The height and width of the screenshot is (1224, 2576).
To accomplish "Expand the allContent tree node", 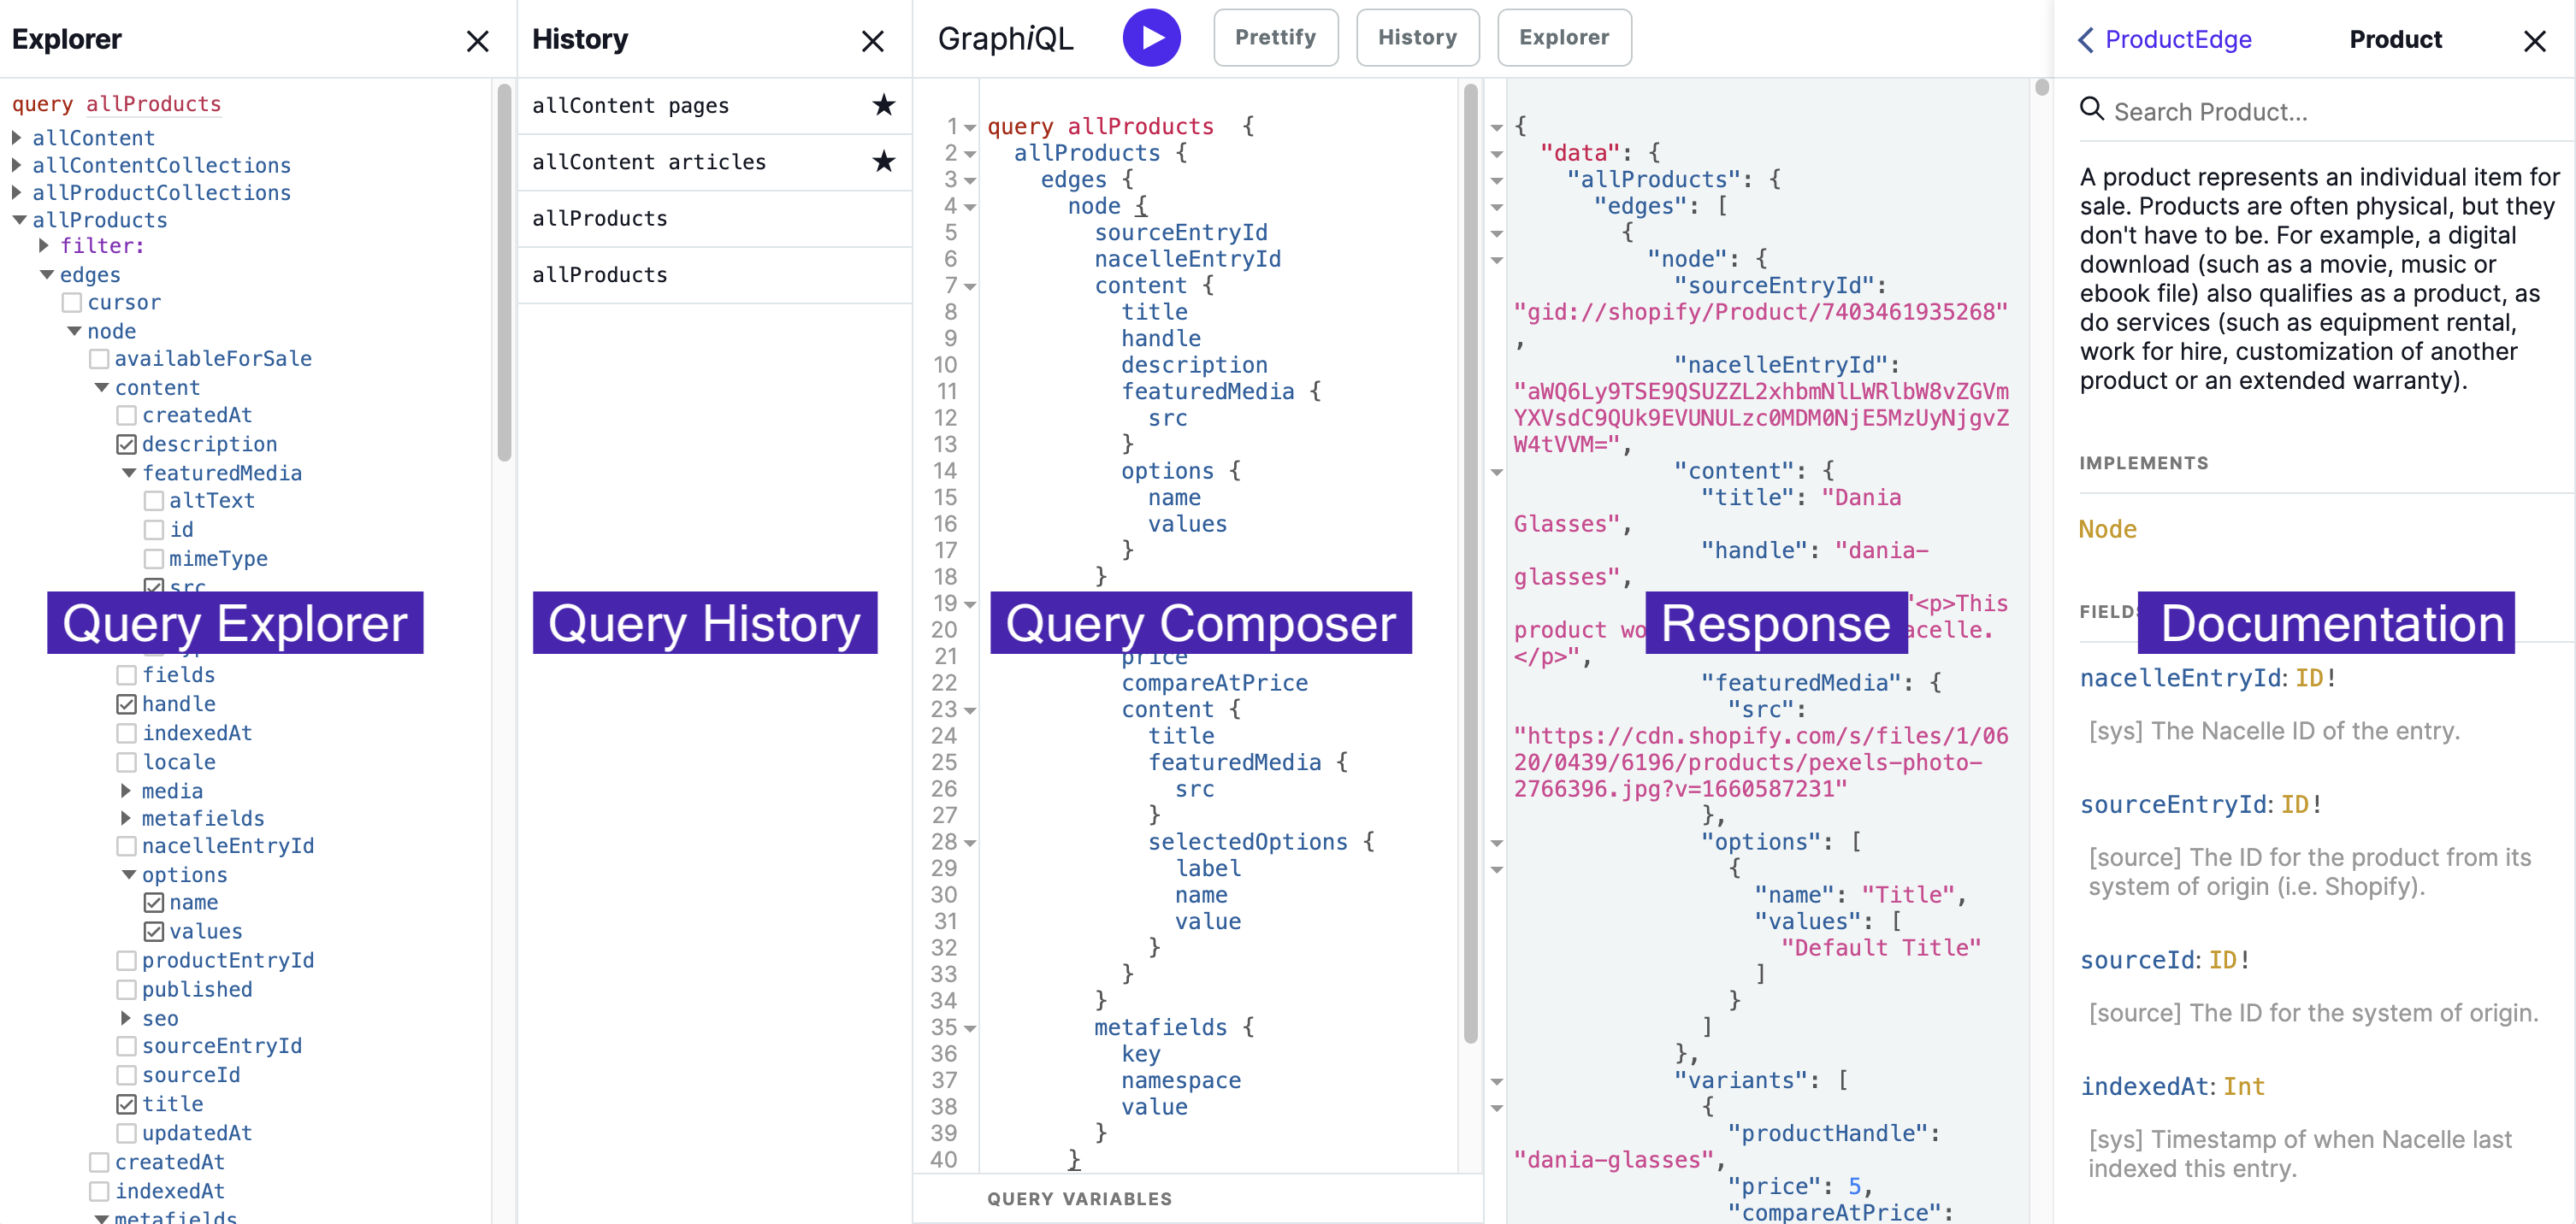I will tap(17, 137).
